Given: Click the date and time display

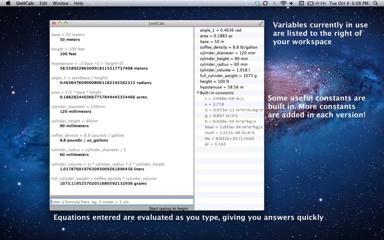Looking at the screenshot, I should 349,3.
